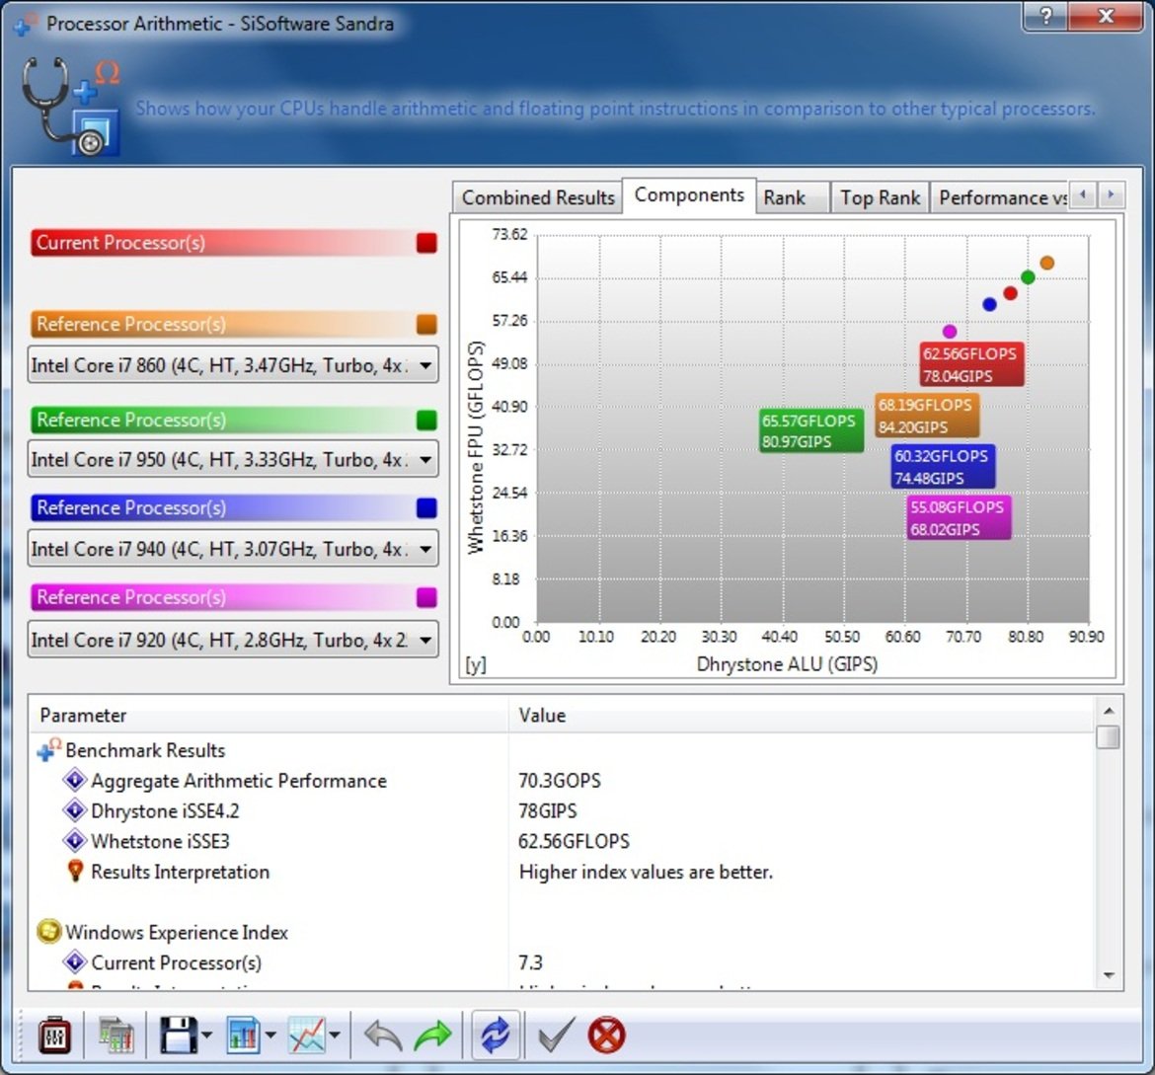Viewport: 1155px width, 1075px height.
Task: Select the Components tab
Action: tap(689, 195)
